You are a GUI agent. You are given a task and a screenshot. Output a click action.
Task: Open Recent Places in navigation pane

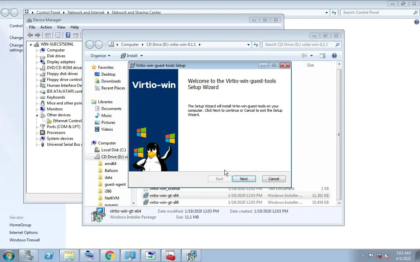[x=113, y=88]
